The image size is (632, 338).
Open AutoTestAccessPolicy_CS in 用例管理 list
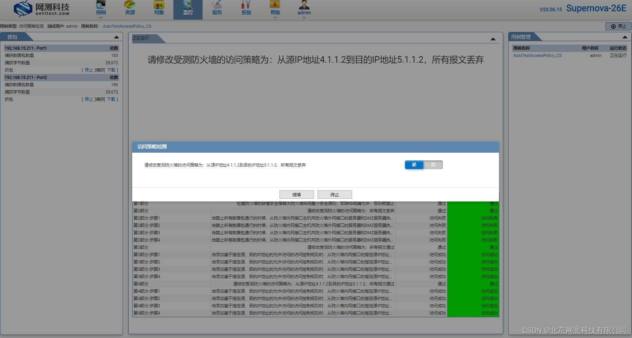[x=537, y=55]
